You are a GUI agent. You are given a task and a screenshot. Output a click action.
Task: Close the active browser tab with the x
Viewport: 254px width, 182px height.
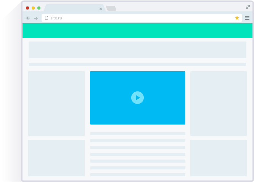point(101,9)
